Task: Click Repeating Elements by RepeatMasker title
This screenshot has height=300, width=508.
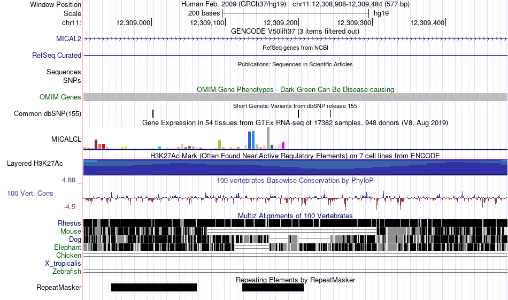Action: pos(295,280)
